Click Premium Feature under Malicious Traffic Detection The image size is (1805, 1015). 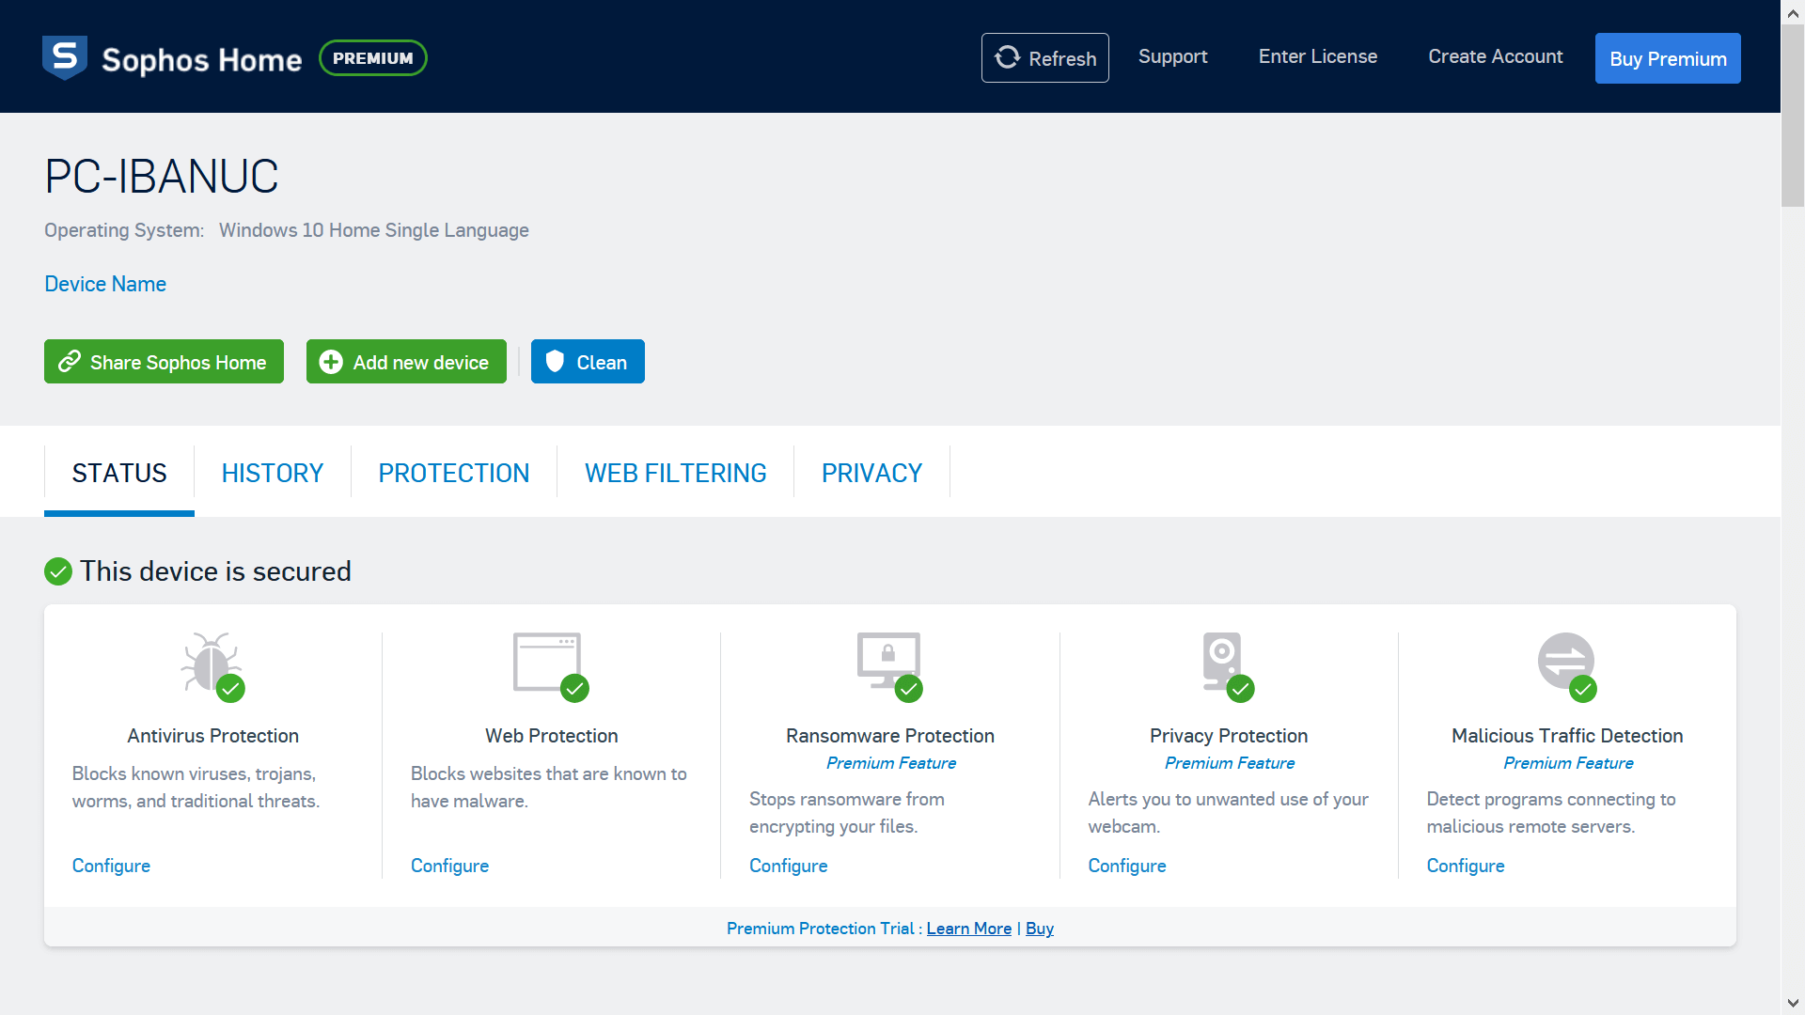pos(1568,763)
